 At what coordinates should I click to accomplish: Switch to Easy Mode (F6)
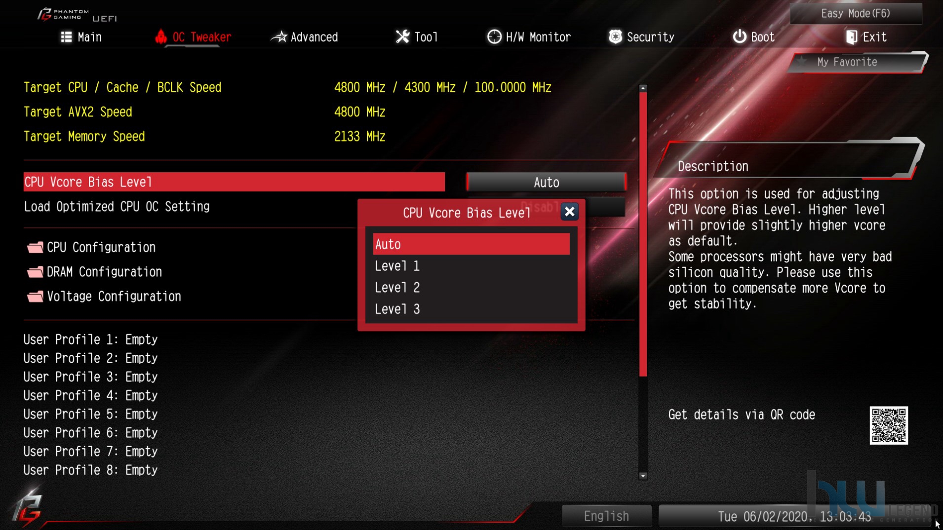pos(856,13)
